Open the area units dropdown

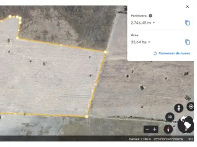tap(149, 42)
